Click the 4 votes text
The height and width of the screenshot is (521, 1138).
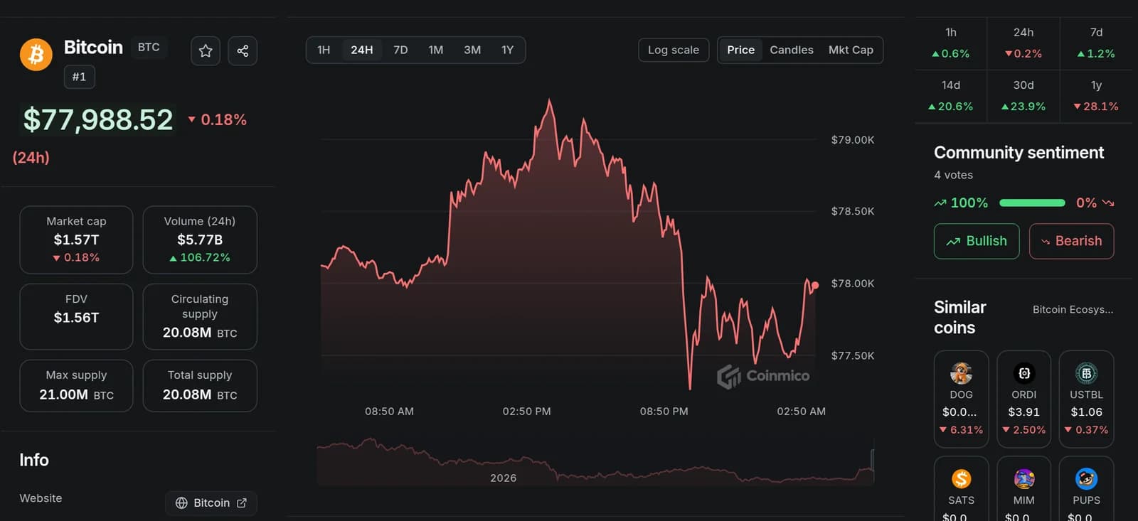tap(953, 175)
